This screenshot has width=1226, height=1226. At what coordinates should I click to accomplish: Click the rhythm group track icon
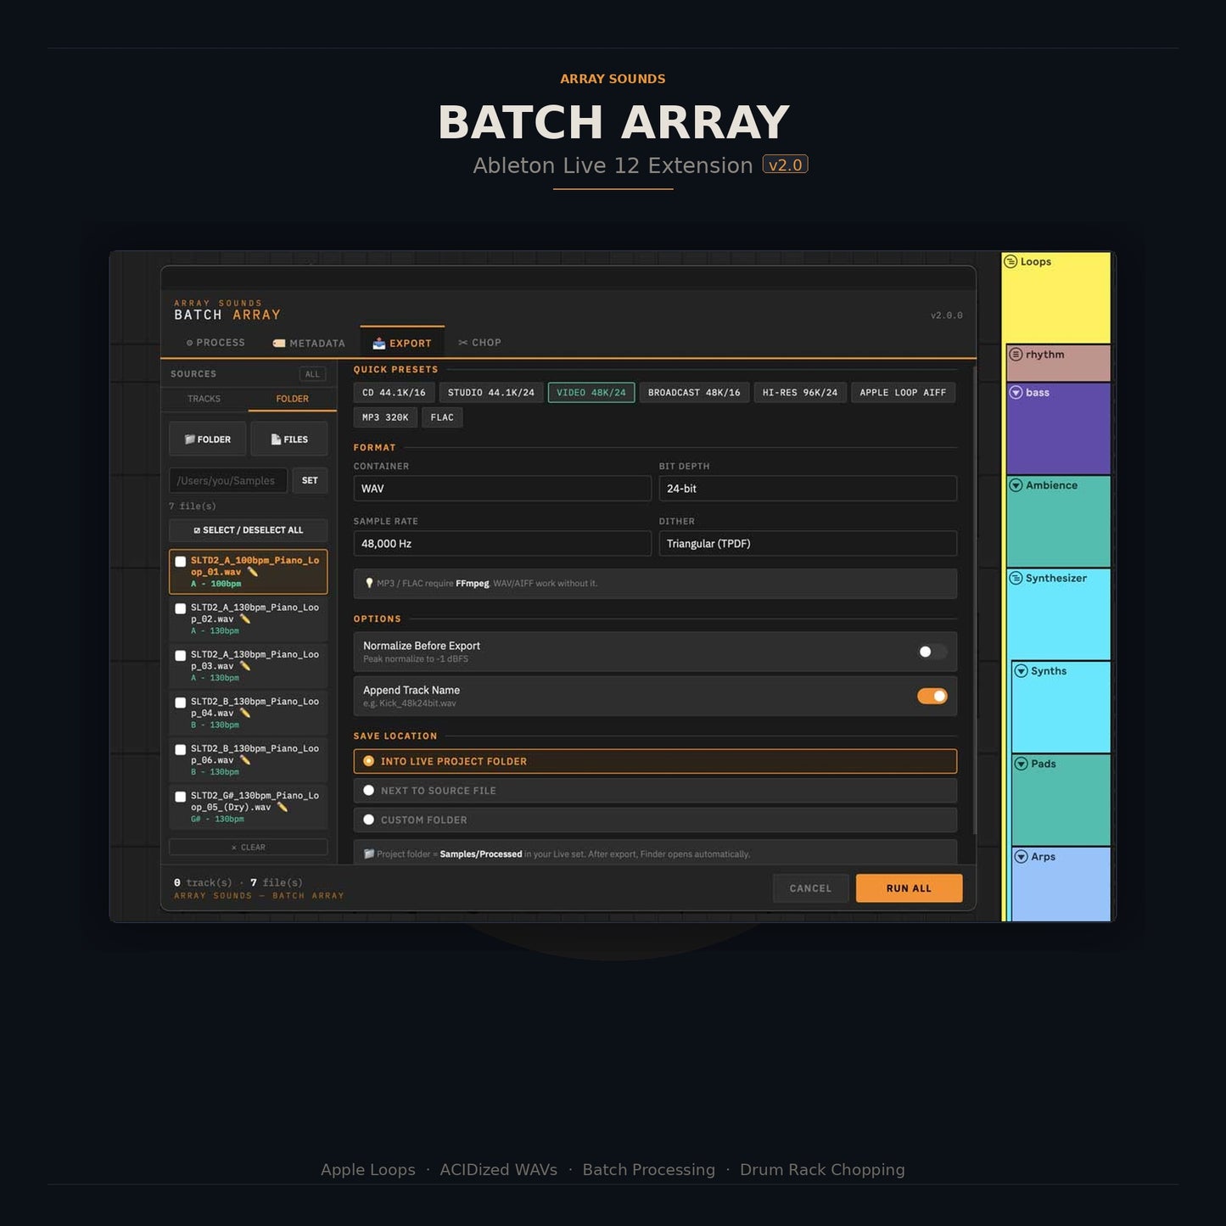[x=1016, y=355]
